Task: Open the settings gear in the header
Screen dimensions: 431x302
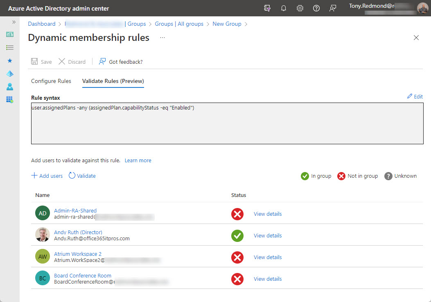Action: point(300,8)
